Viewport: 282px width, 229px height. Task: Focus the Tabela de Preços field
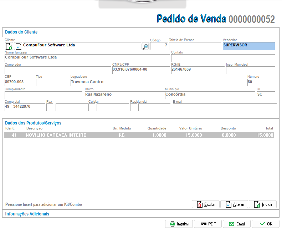tap(195, 46)
